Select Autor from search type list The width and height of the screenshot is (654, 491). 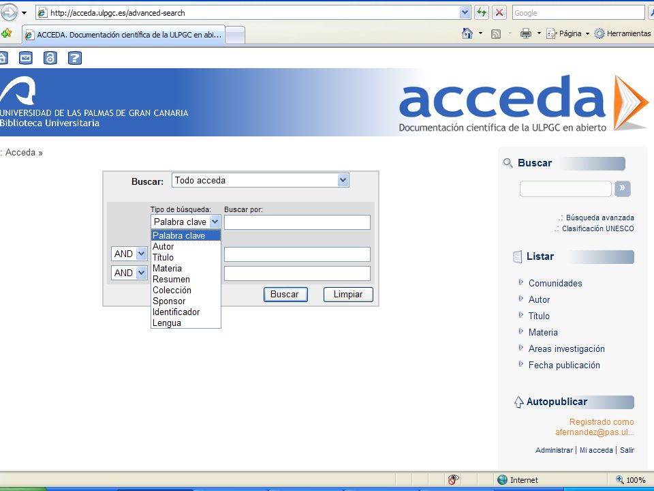185,246
